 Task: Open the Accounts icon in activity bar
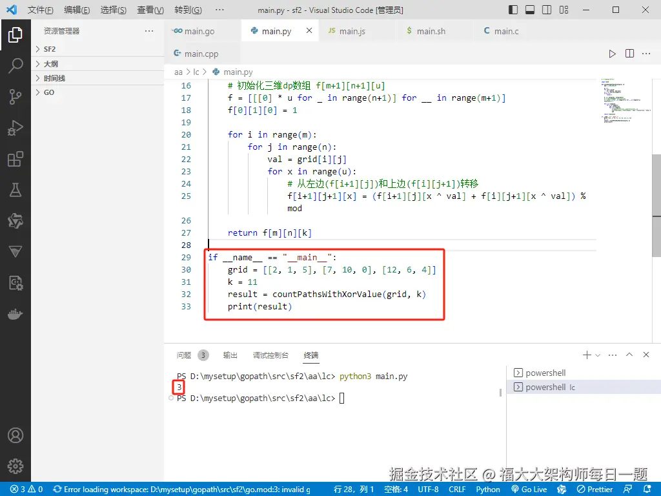15,435
